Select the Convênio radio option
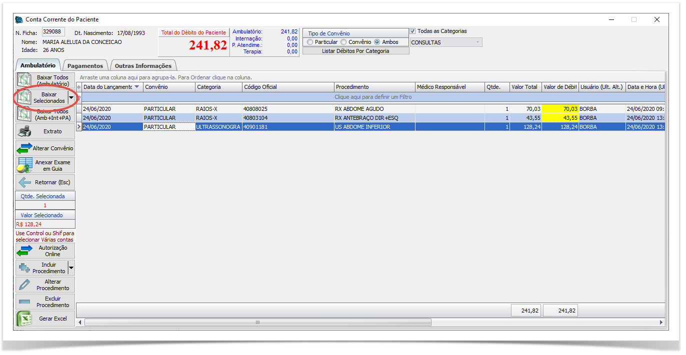Image resolution: width=686 pixels, height=355 pixels. click(343, 42)
